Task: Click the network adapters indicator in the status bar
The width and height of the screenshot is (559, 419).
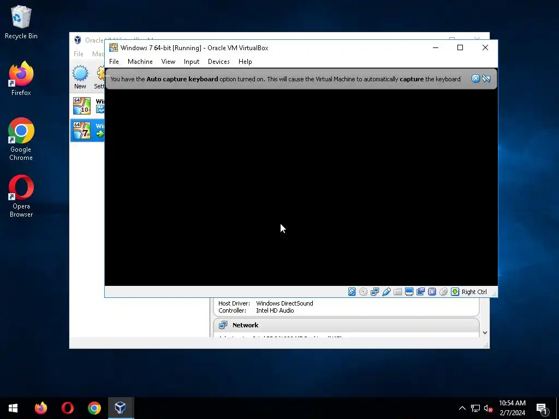Action: pyautogui.click(x=374, y=292)
